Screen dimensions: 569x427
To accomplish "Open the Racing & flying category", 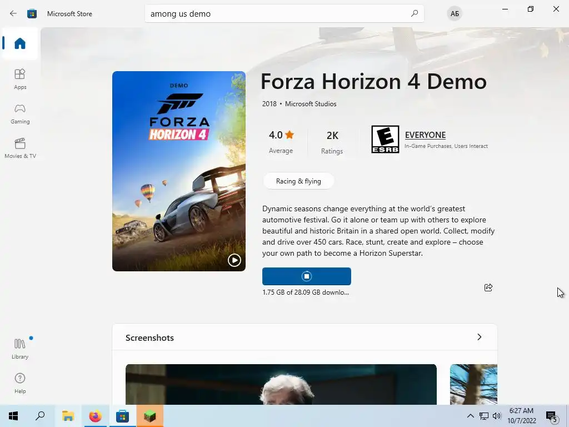I will [x=298, y=181].
